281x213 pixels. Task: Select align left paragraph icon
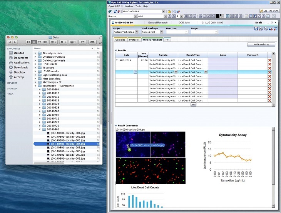227,16
